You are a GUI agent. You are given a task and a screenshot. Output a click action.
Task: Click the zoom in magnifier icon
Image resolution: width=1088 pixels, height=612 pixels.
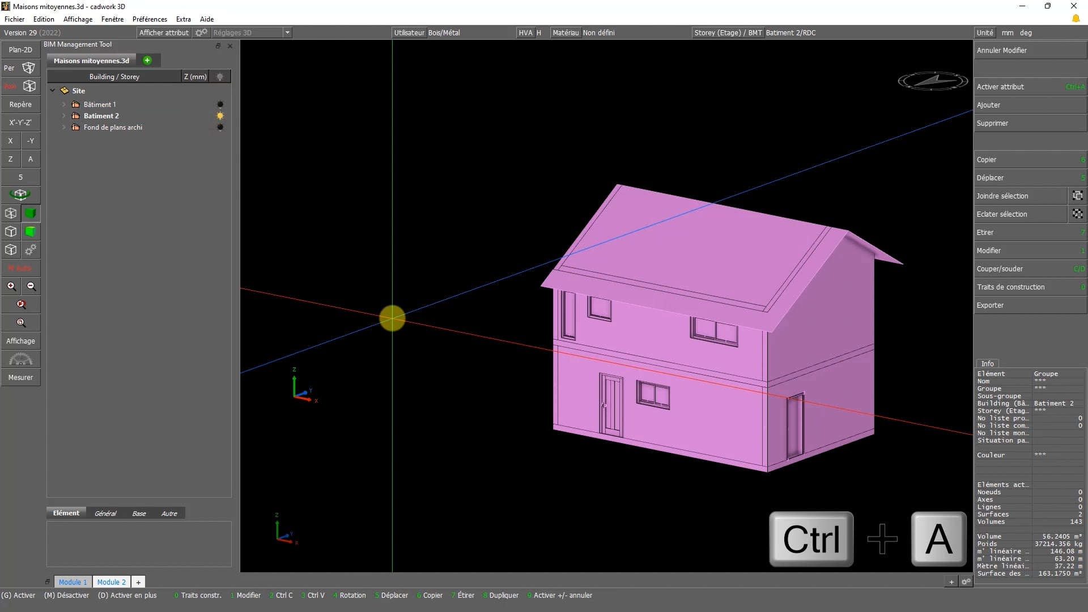click(x=11, y=286)
